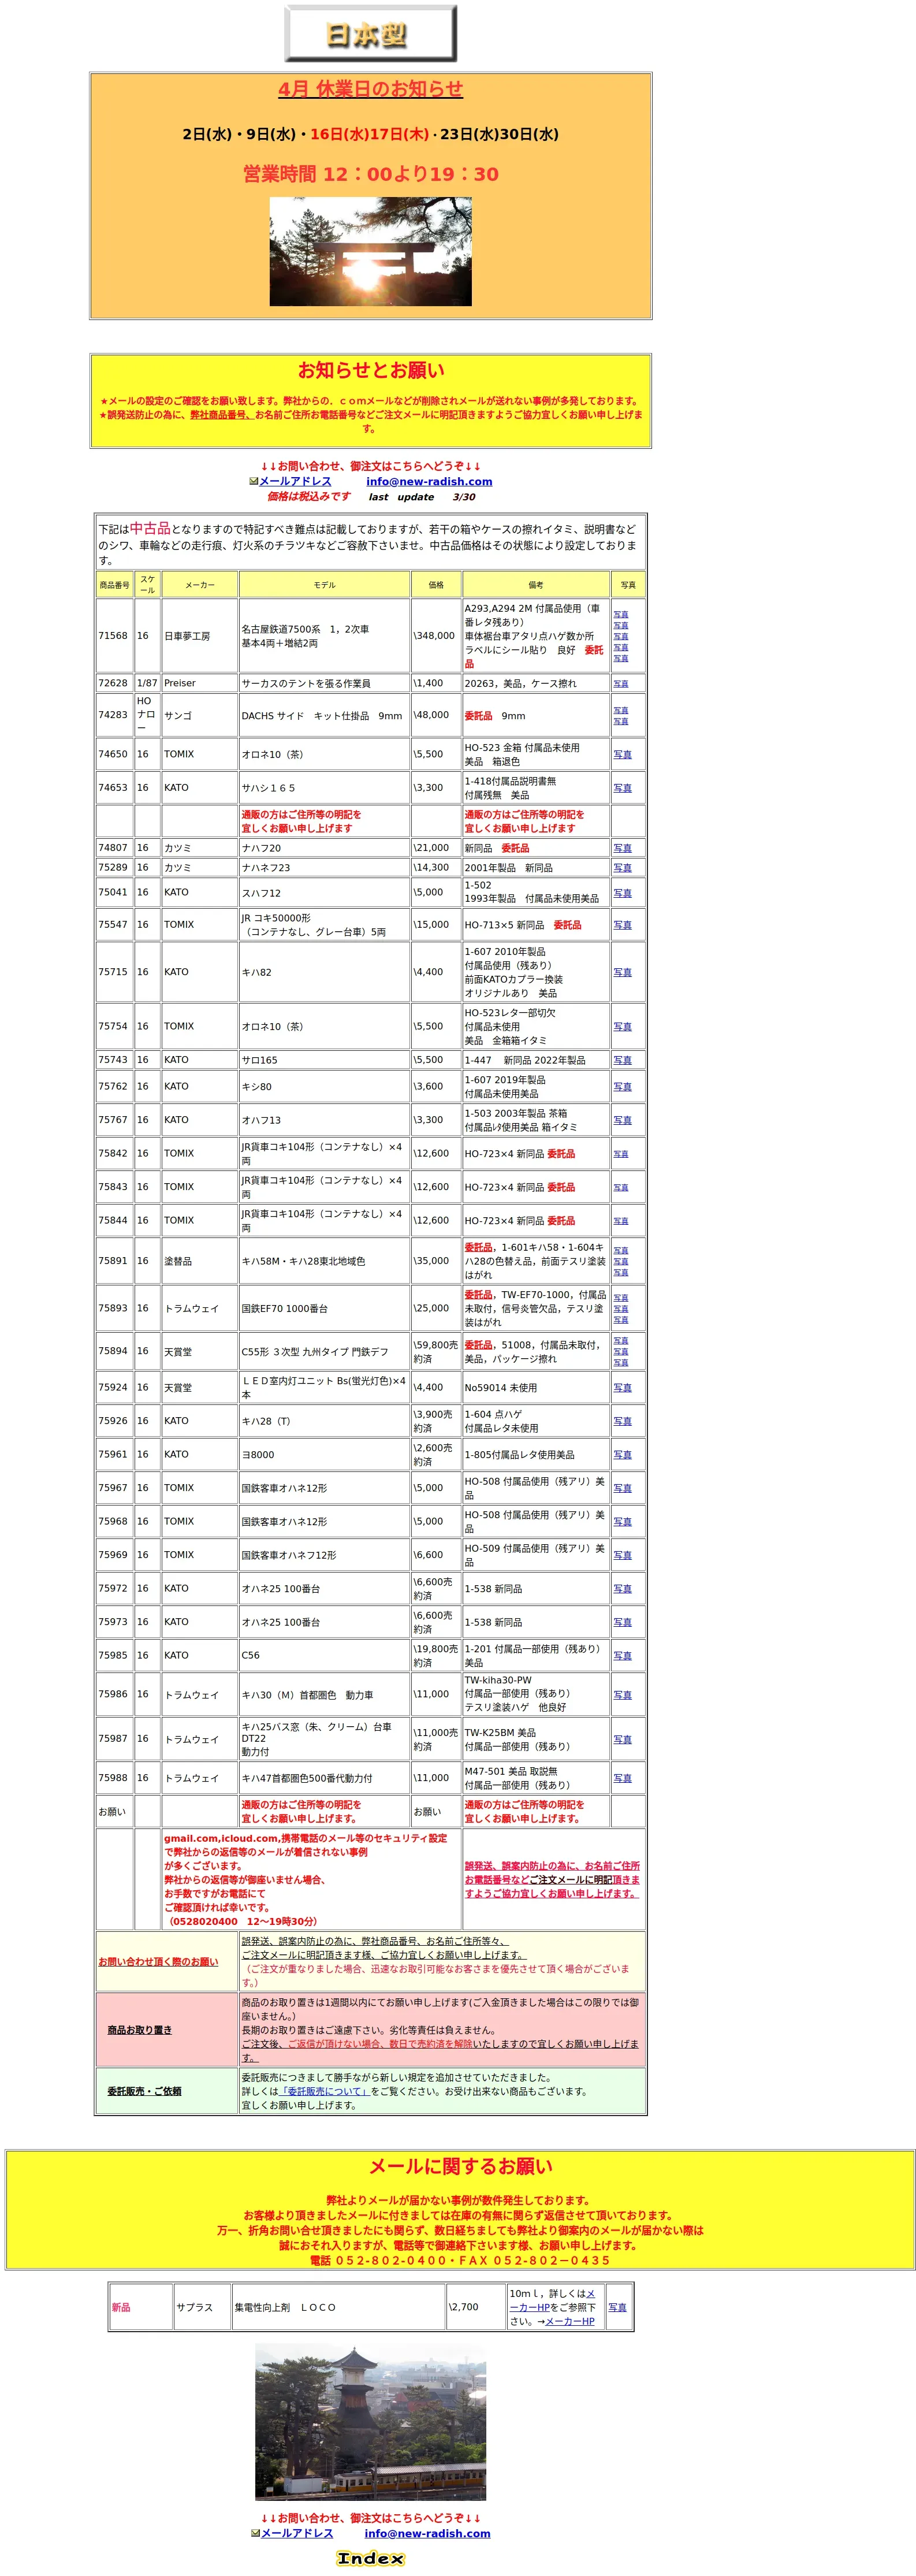Click the 商品お取り置き label cell
Viewport: 916px width, 2576px height.
coord(166,2030)
